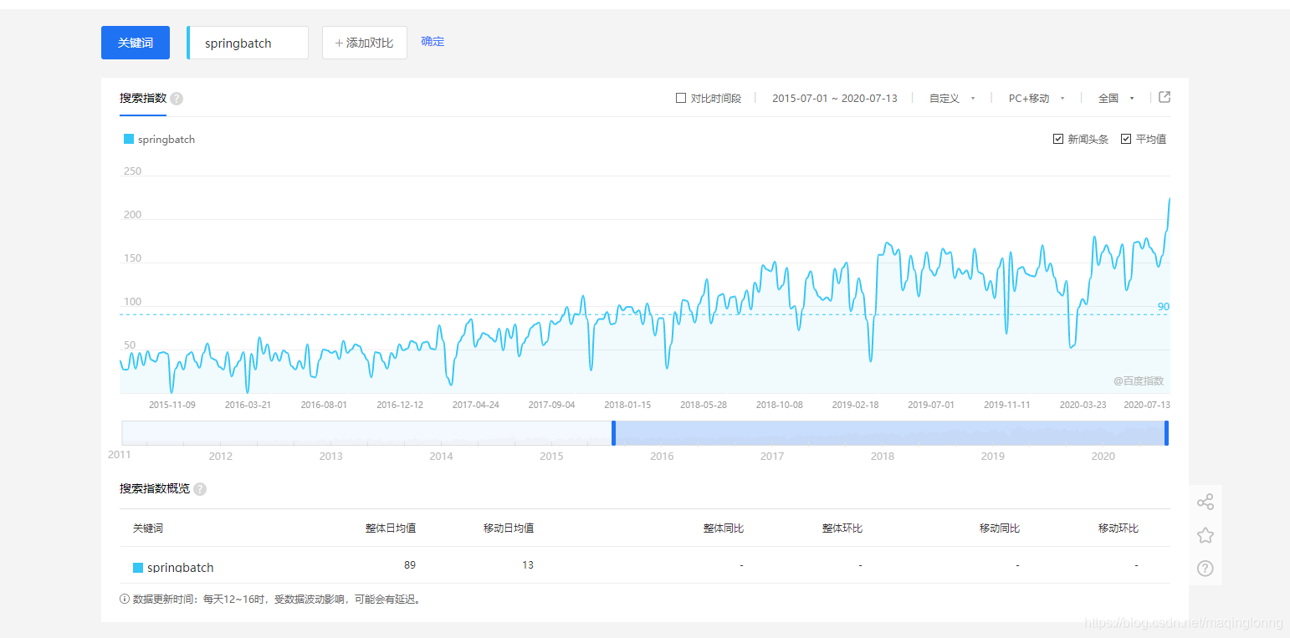Image resolution: width=1290 pixels, height=638 pixels.
Task: Open the 自定义 time range dropdown
Action: coord(952,98)
